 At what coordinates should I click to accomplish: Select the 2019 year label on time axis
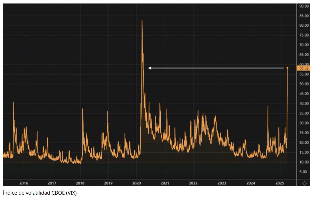coord(108,183)
